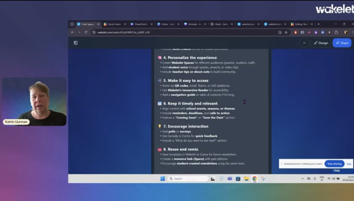The image size is (354, 201).
Task: Open Google Chrome from the taskbar
Action: coord(255,179)
